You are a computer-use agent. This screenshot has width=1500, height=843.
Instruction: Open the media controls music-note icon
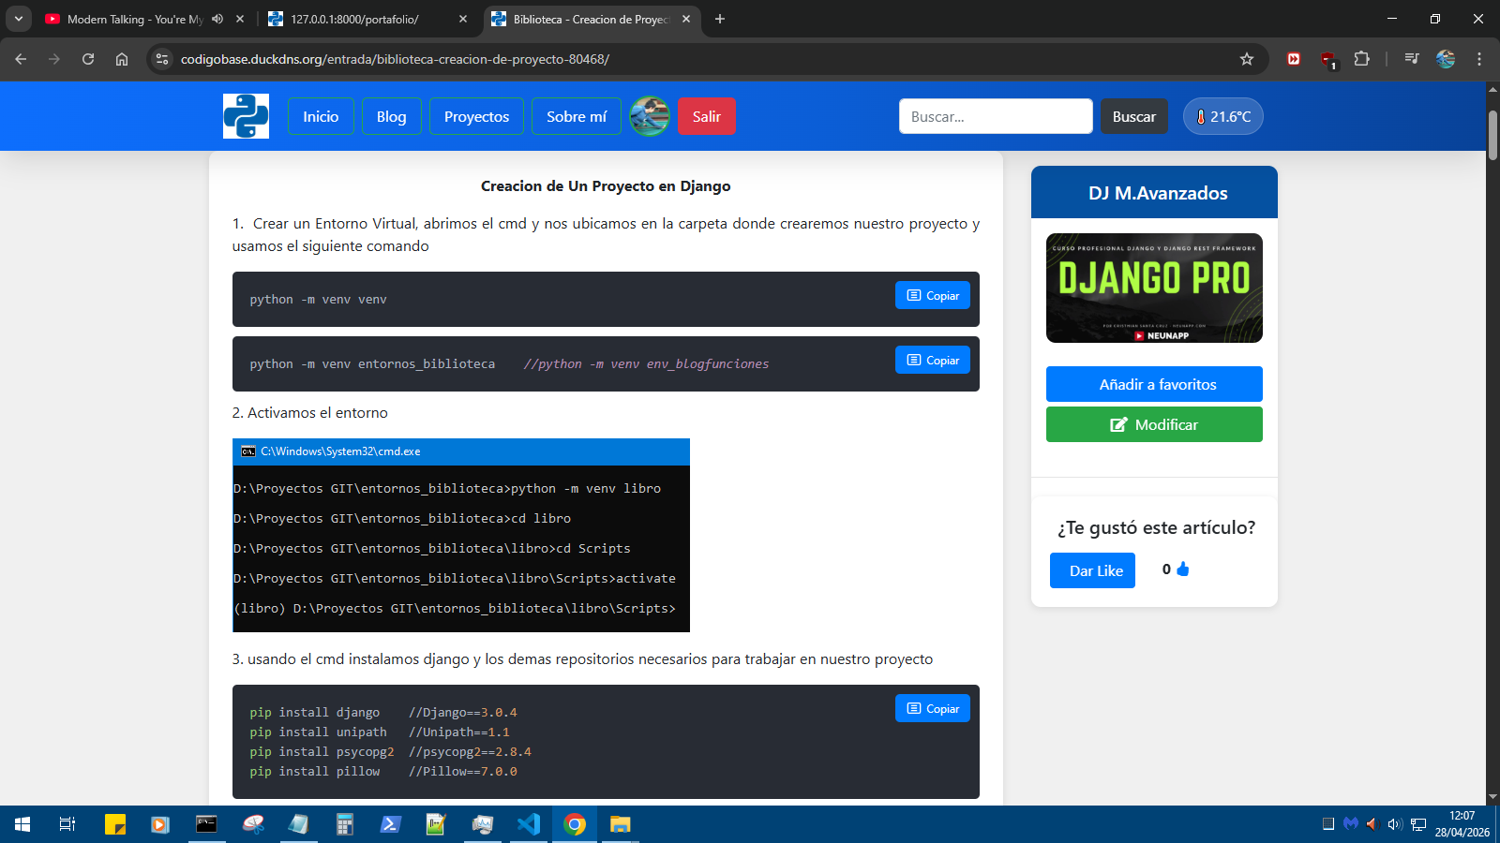[1411, 59]
